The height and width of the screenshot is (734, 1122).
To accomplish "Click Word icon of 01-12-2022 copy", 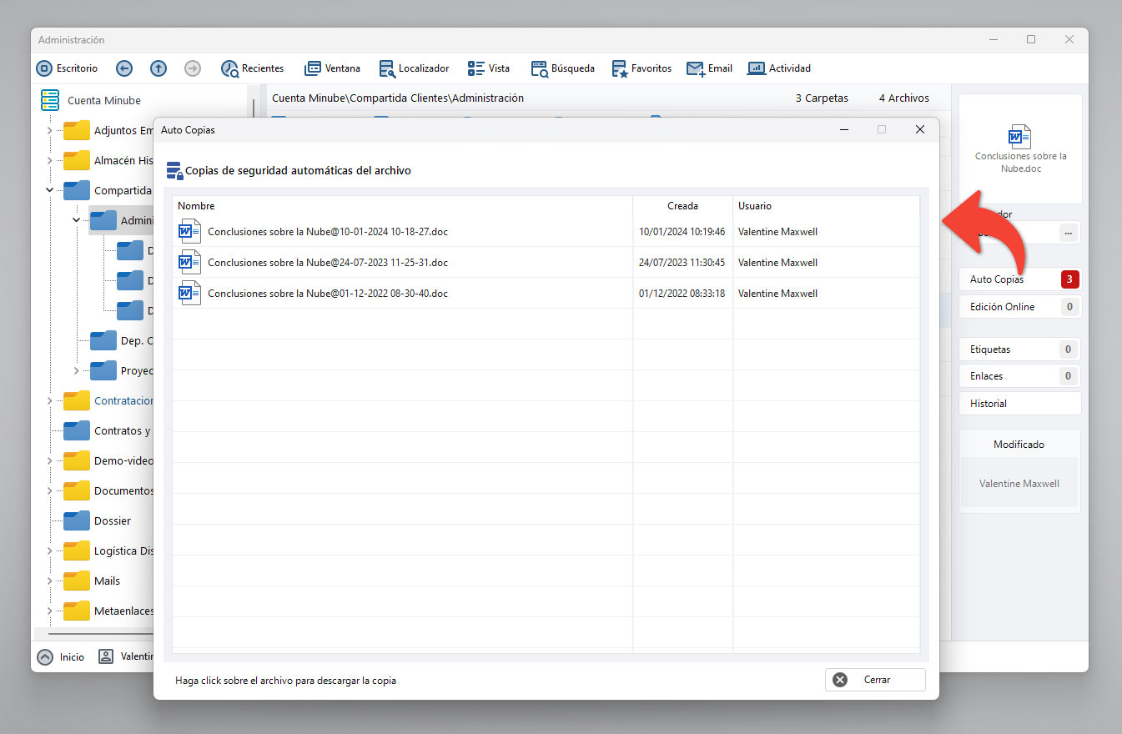I will [x=190, y=293].
